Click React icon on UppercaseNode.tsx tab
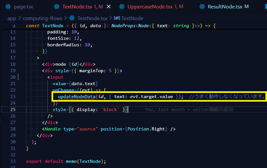Image resolution: width=267 pixels, height=168 pixels. (122, 6)
